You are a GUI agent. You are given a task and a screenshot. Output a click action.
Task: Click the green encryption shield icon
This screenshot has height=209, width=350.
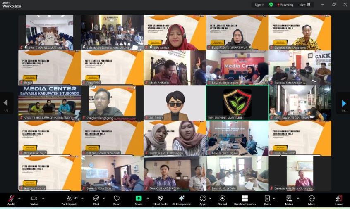click(271, 5)
